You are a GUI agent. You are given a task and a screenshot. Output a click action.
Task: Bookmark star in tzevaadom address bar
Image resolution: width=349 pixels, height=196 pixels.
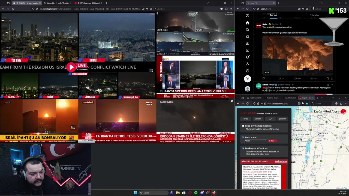pos(307,103)
